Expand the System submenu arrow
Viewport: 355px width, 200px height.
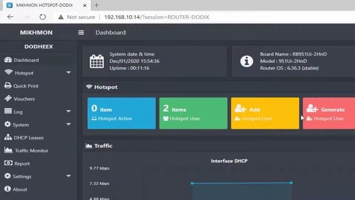[69, 124]
